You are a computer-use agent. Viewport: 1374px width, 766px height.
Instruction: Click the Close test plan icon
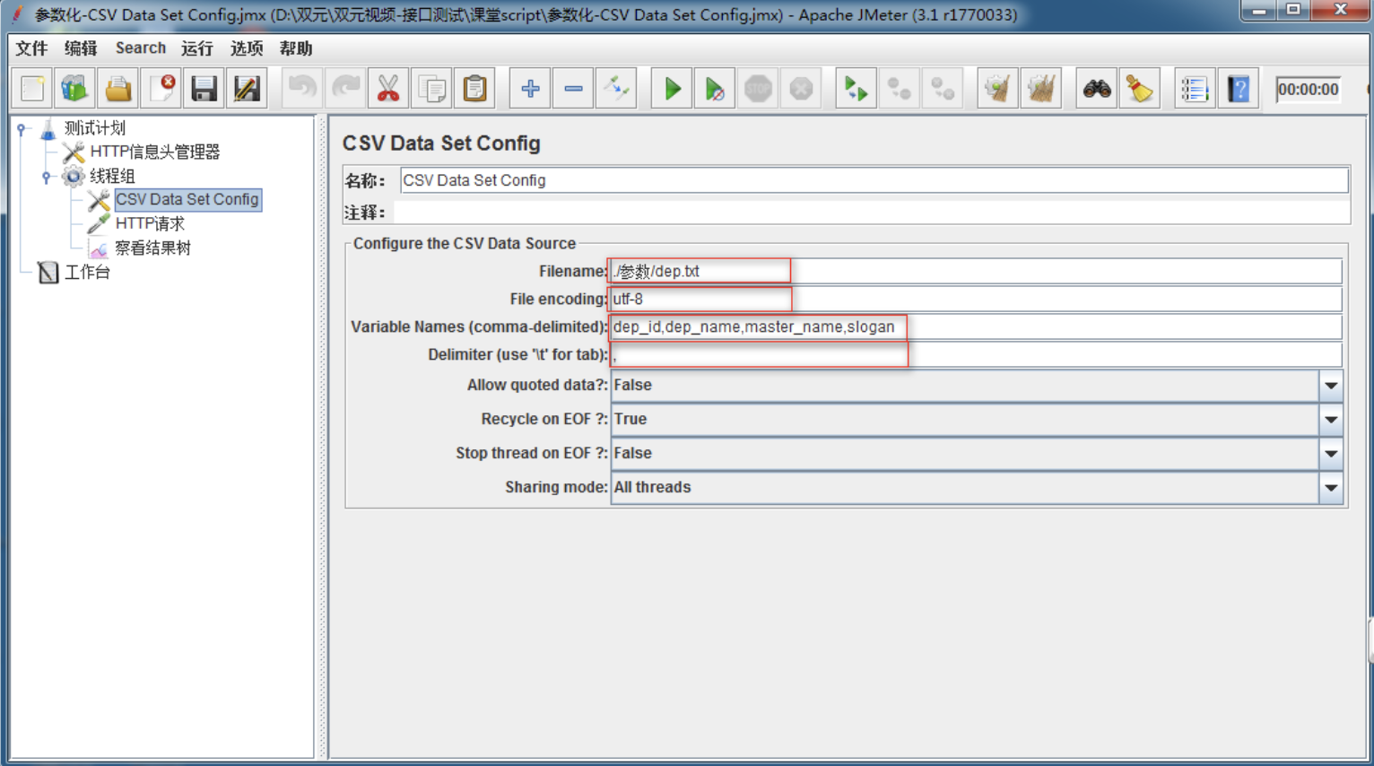[x=161, y=89]
